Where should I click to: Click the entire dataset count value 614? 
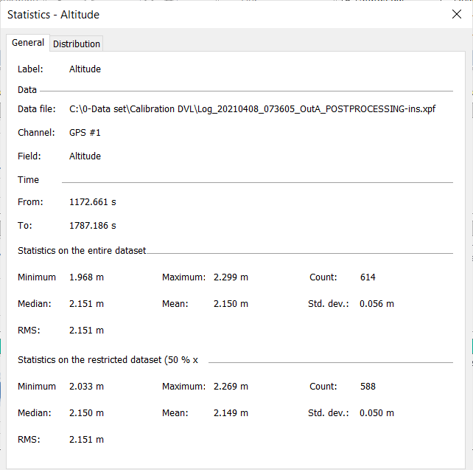(368, 277)
